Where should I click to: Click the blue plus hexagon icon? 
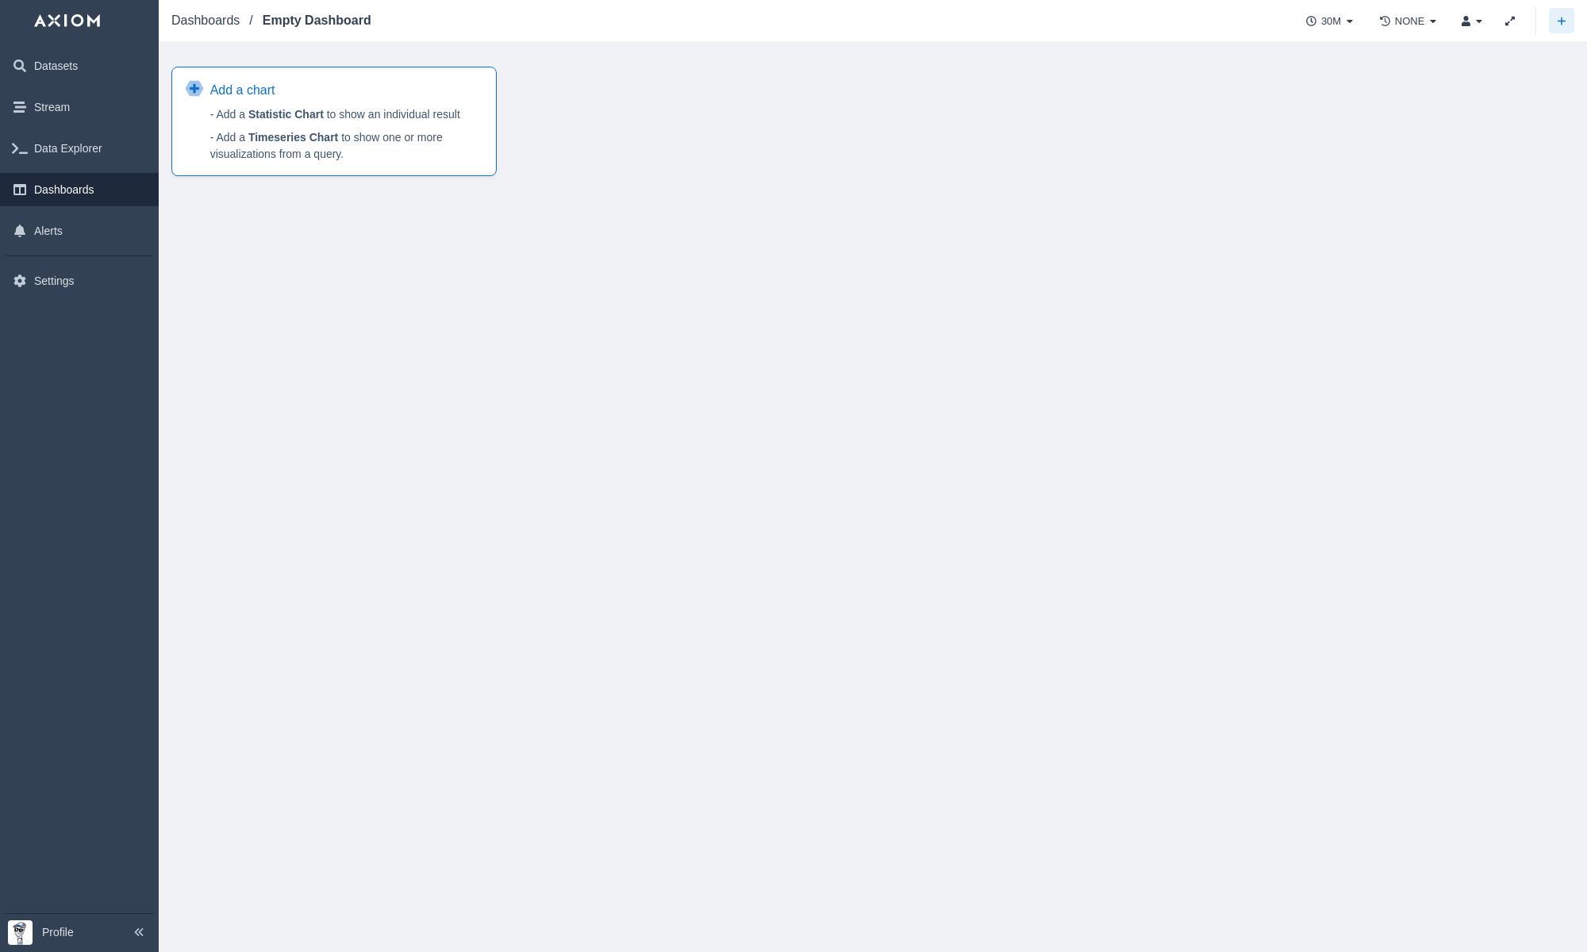coord(194,89)
